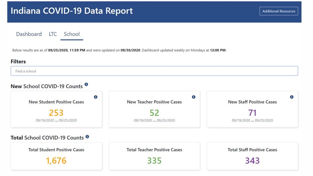Select the School tab
This screenshot has height=176, width=313.
pyautogui.click(x=72, y=34)
